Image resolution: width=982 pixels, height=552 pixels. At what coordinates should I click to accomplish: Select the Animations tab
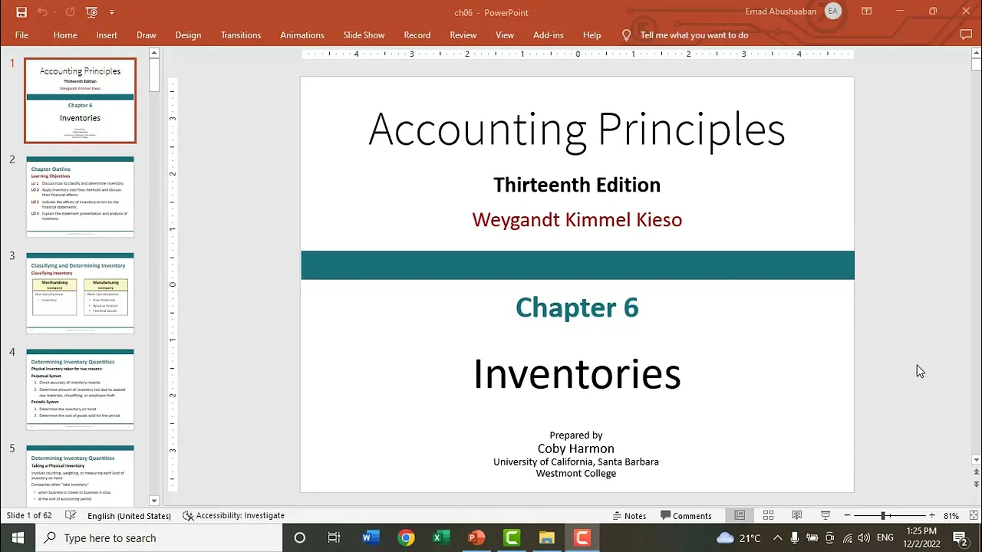pyautogui.click(x=302, y=35)
